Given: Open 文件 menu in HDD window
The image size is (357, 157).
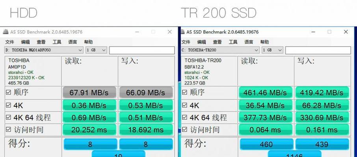Looking at the screenshot, I should click(9, 42).
